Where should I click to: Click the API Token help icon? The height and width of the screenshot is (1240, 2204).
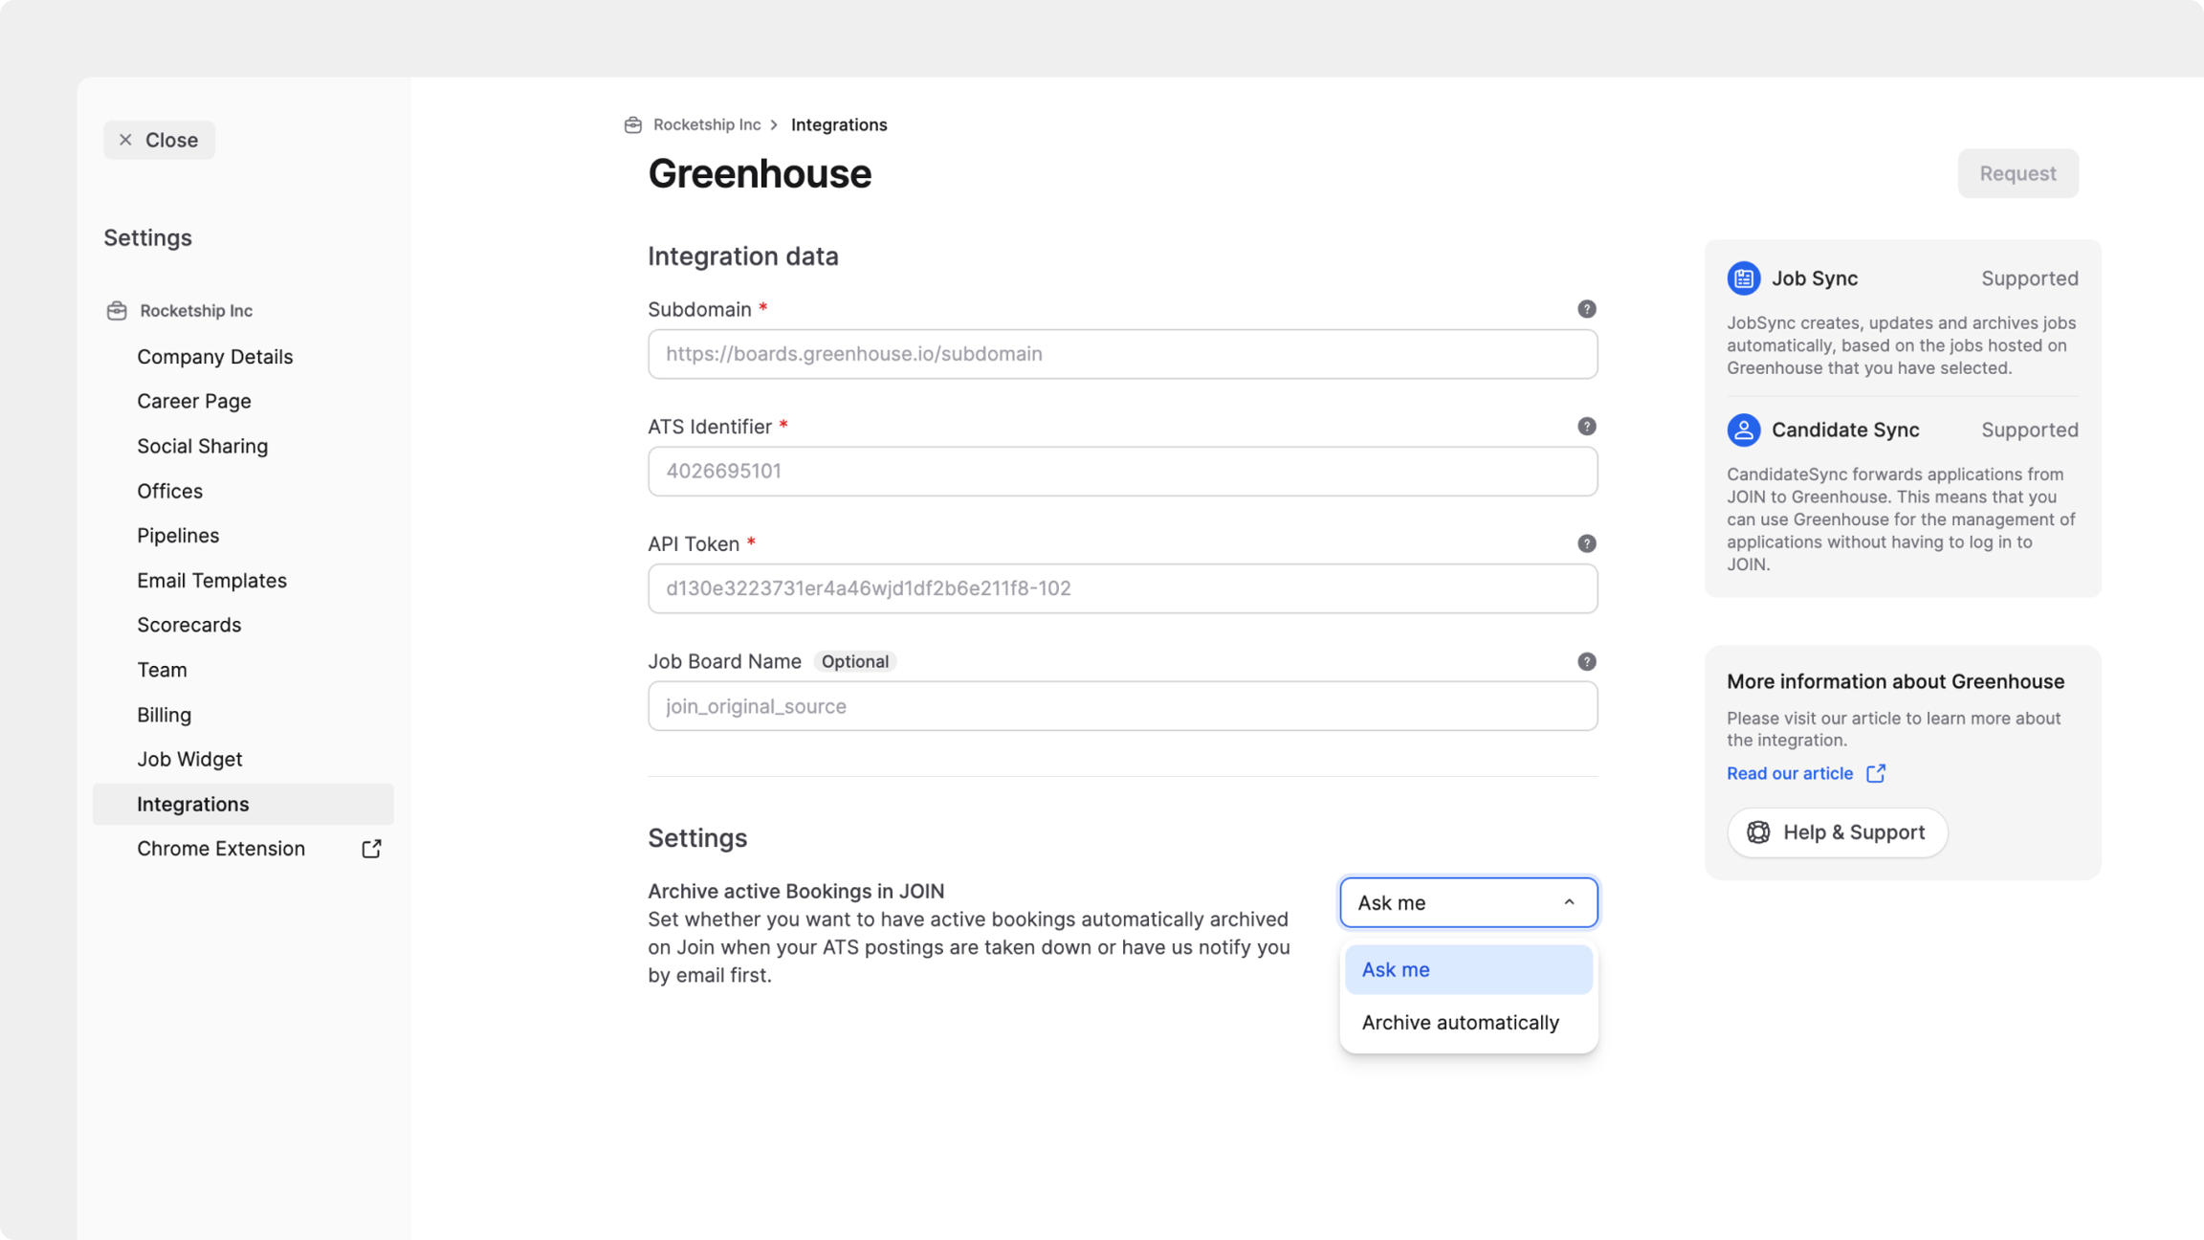point(1586,543)
